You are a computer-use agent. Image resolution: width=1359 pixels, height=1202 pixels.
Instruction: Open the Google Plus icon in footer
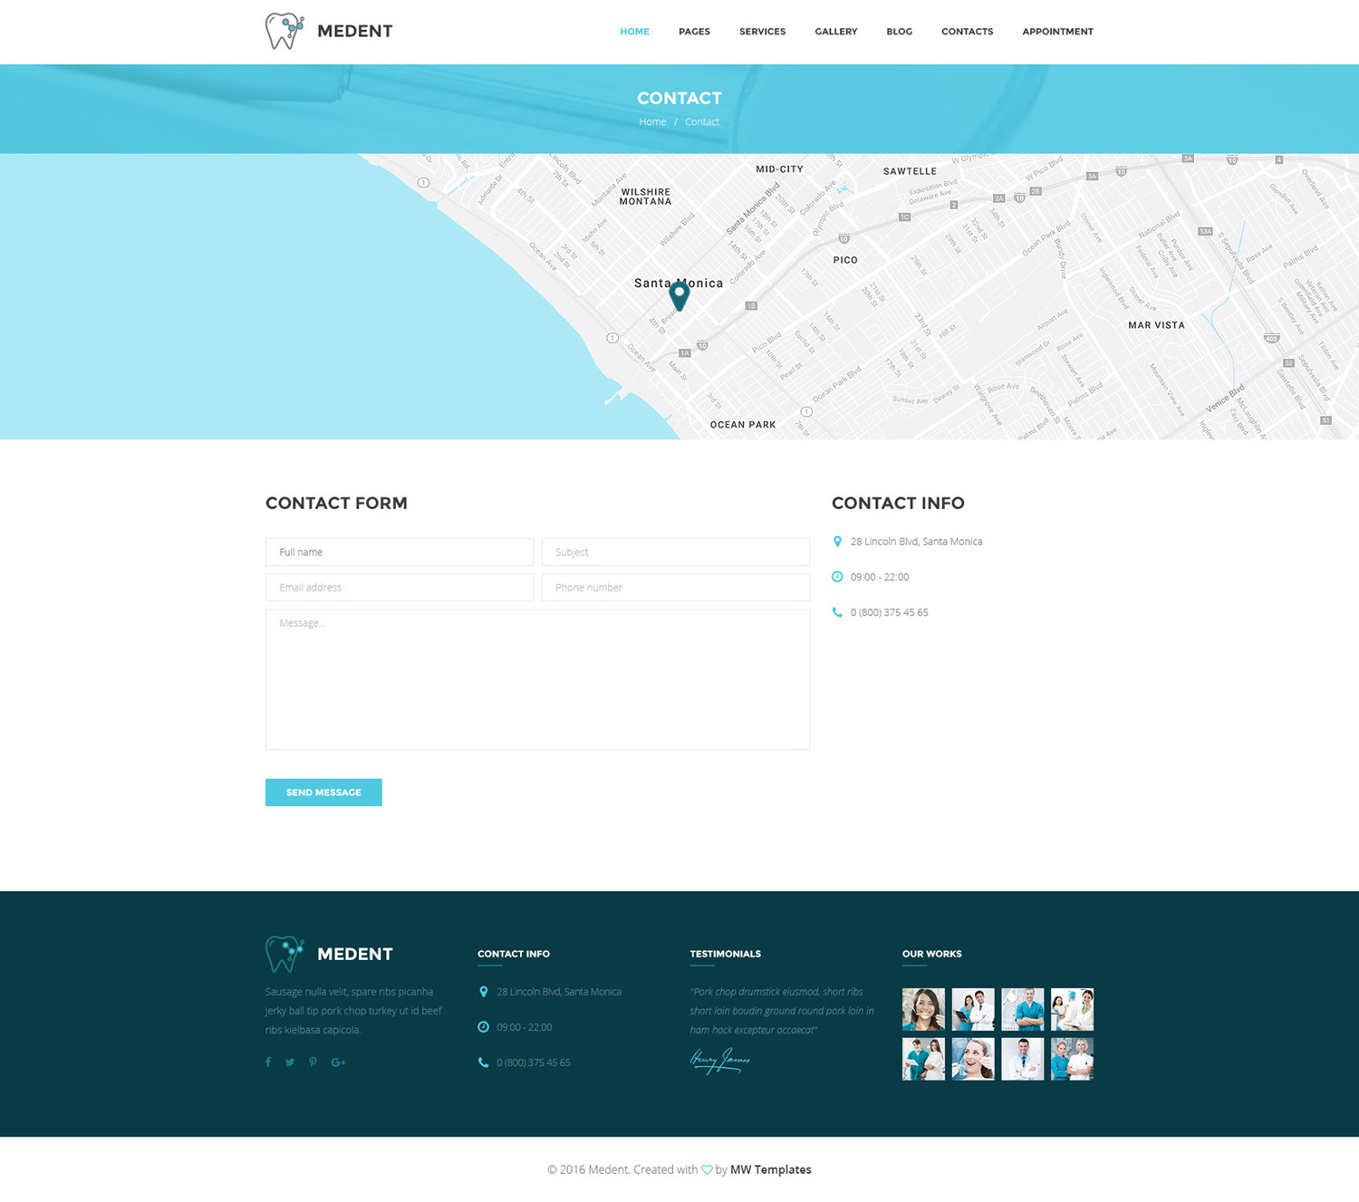point(338,1063)
